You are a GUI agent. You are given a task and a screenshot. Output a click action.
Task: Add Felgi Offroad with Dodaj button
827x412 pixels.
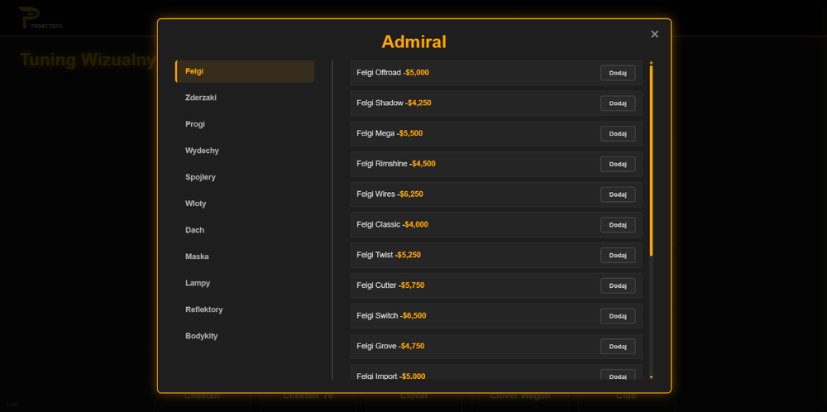coord(618,73)
